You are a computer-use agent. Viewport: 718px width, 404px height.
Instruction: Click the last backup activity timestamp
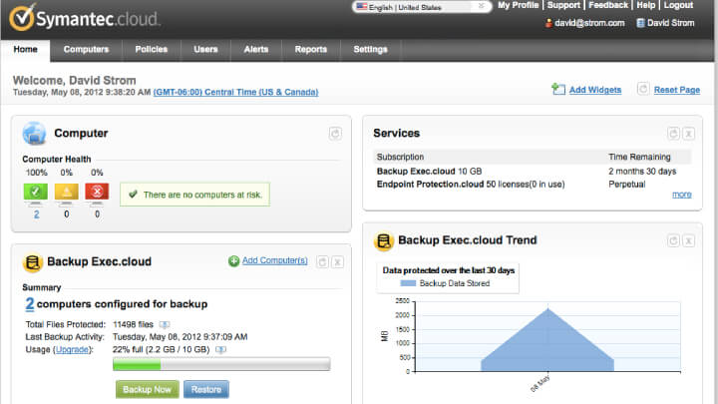click(179, 337)
